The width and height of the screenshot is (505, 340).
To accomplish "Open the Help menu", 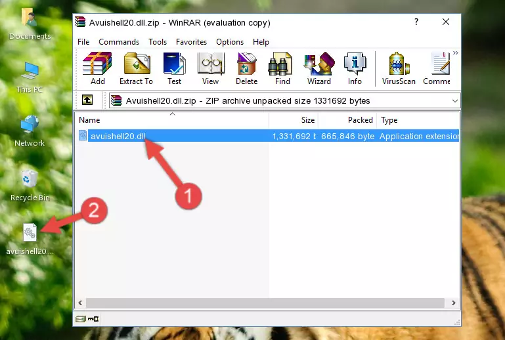I will (261, 42).
